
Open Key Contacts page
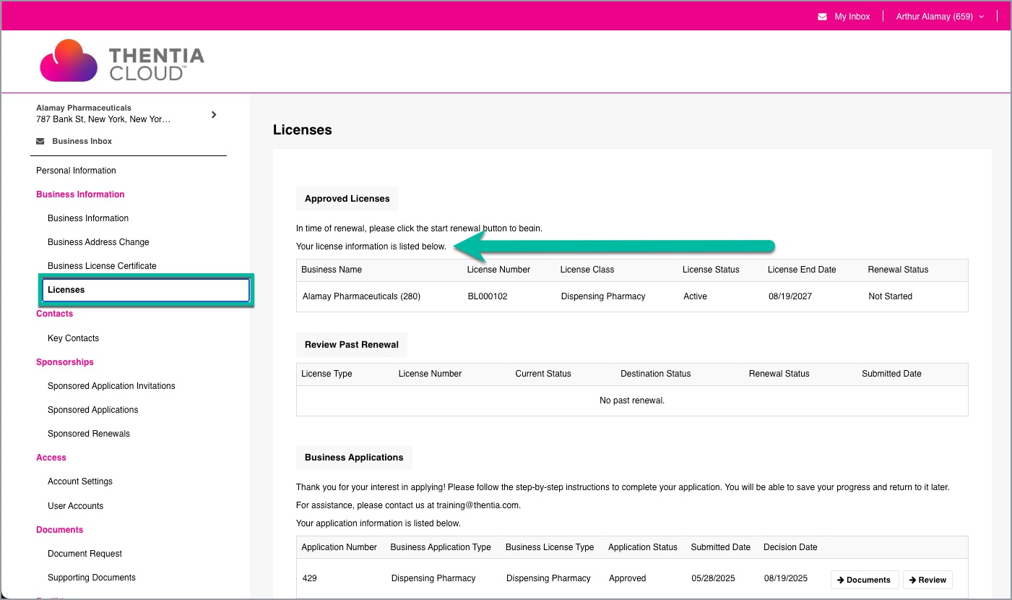click(x=73, y=338)
